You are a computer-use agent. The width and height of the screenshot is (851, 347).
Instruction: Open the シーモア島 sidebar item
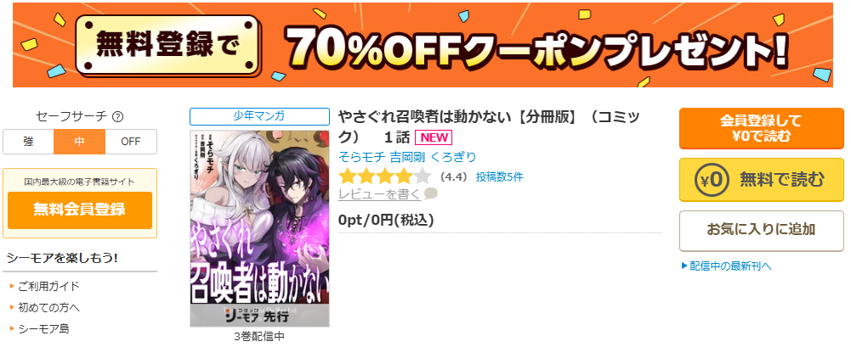coord(43,328)
